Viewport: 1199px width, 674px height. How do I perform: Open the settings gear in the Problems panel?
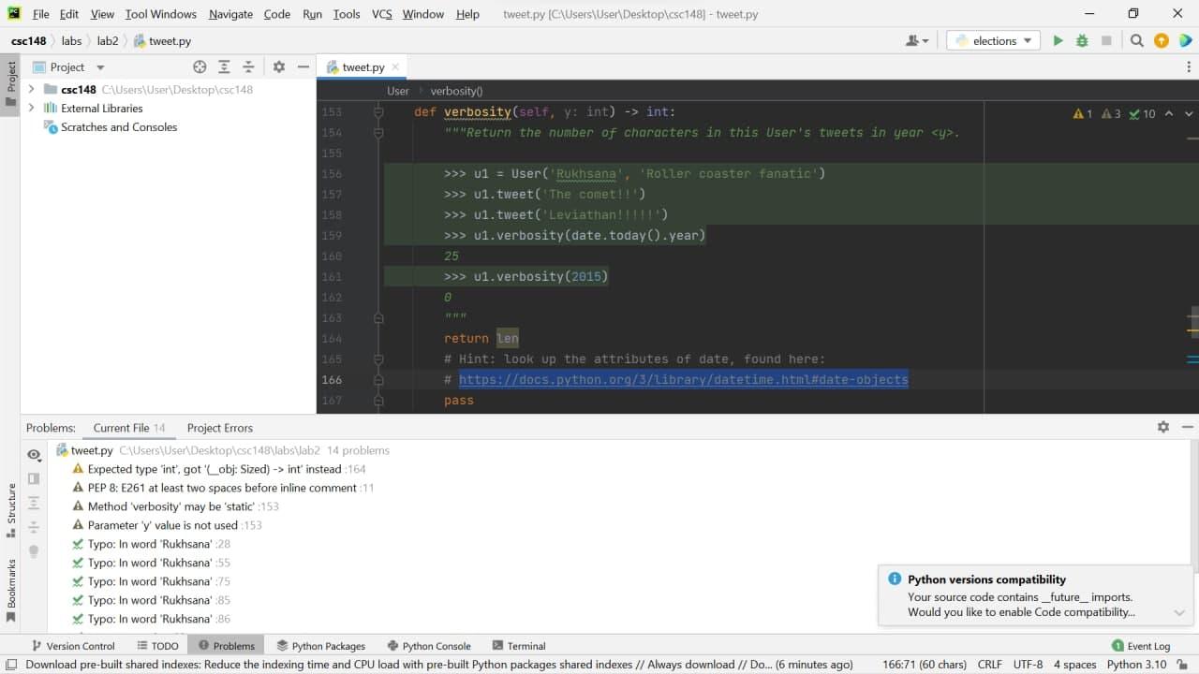(1162, 426)
